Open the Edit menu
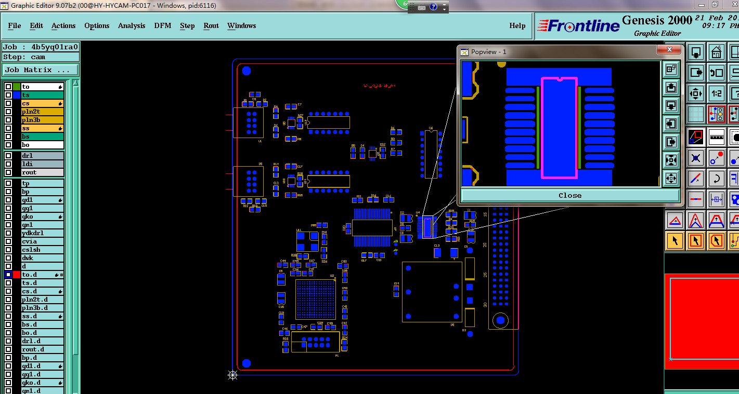 (x=36, y=25)
